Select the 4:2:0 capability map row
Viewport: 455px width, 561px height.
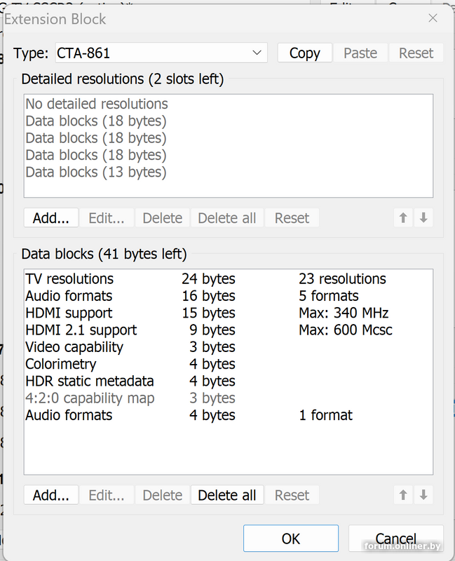[x=90, y=398]
